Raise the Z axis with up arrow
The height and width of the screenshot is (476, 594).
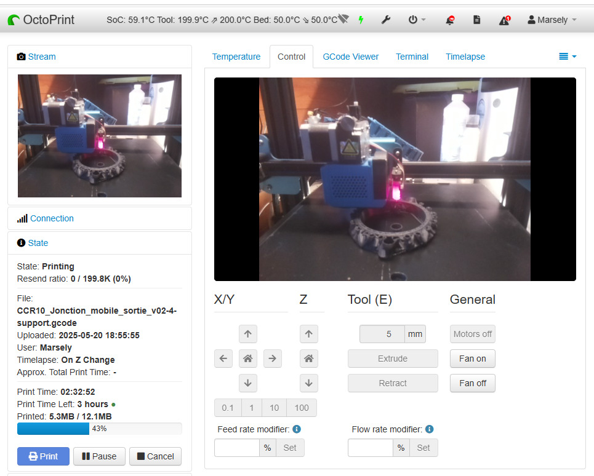click(x=309, y=334)
